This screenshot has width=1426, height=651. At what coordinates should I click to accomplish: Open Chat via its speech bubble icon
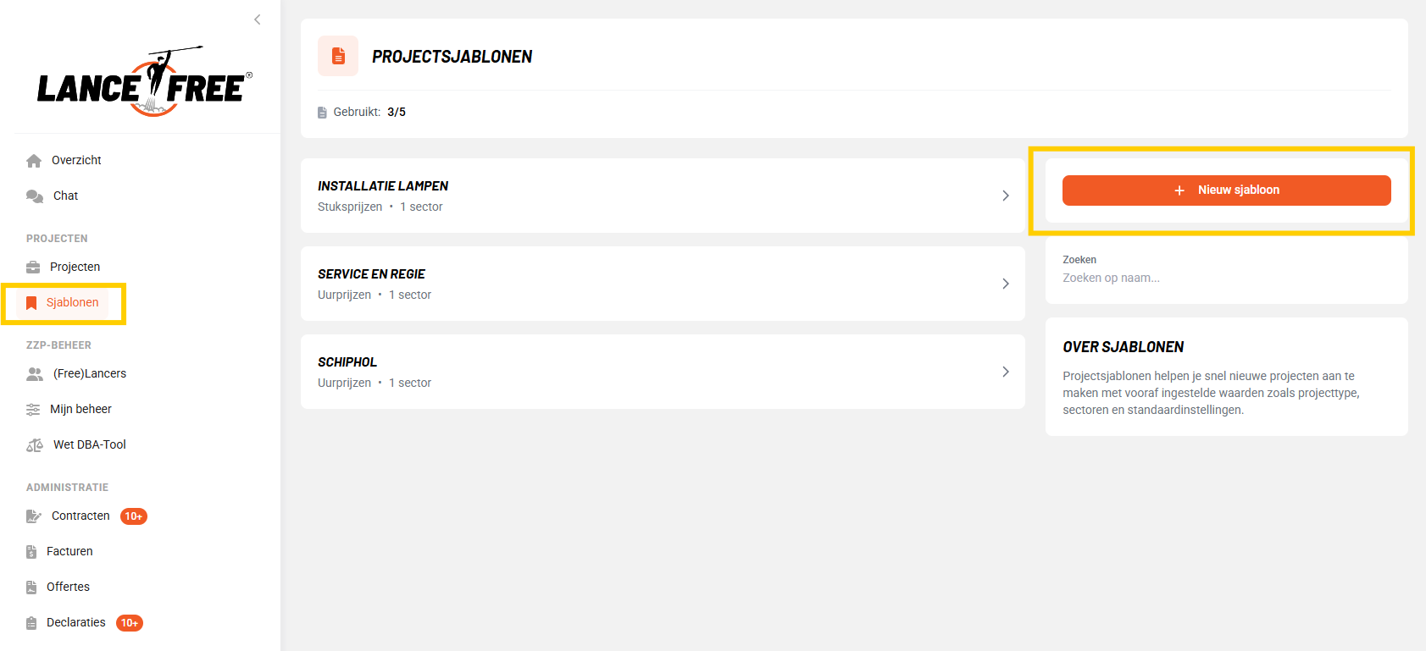click(35, 196)
